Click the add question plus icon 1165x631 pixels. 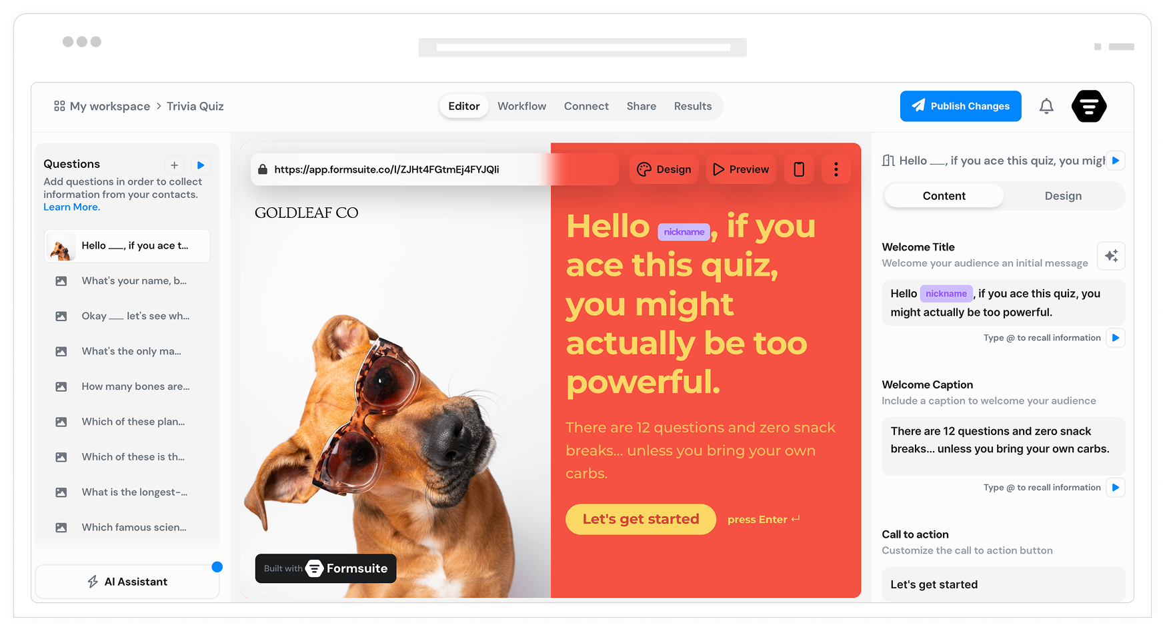coord(174,165)
